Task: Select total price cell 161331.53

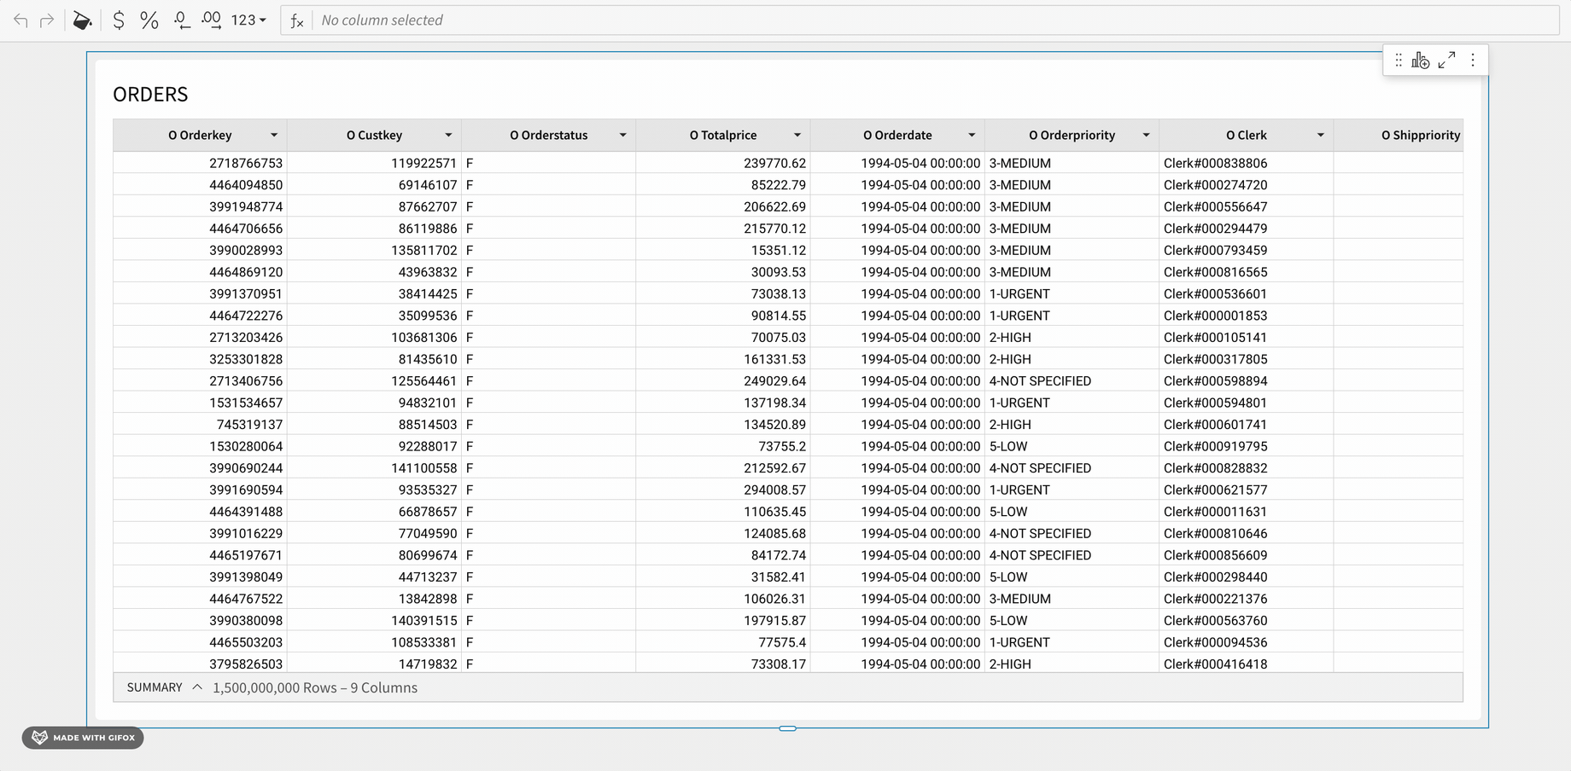Action: click(723, 359)
